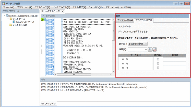Click the PROGRAM-ID. SUB2 source line

pyautogui.click(x=74, y=65)
